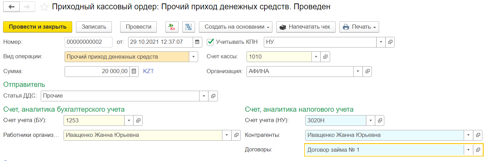Open document structure hierarchy icon

point(189,27)
